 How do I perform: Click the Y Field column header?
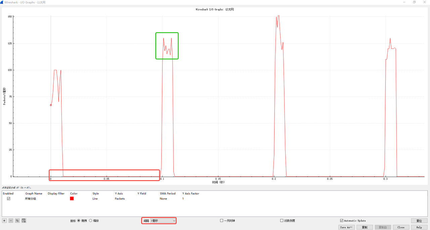[142, 194]
